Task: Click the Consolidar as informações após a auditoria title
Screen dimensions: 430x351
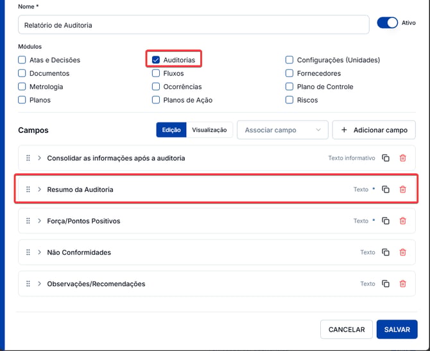Action: coord(116,158)
